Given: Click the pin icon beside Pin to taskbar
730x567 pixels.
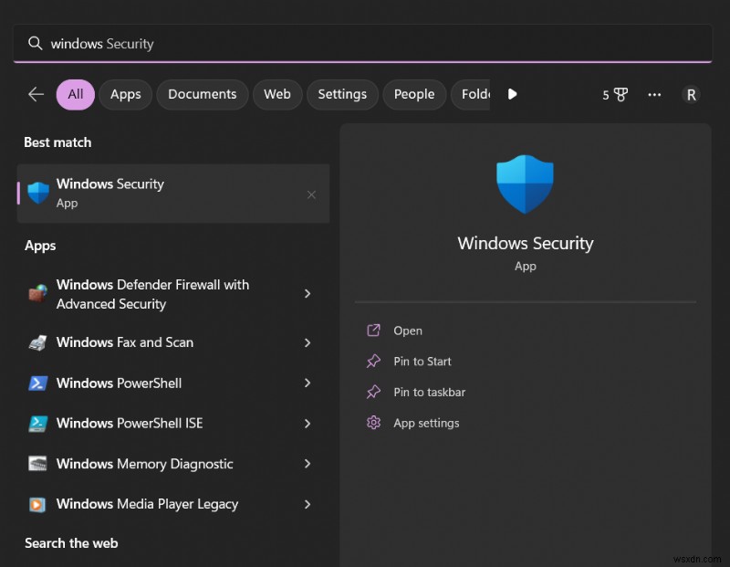Looking at the screenshot, I should click(373, 392).
